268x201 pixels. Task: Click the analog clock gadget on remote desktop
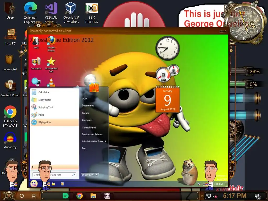pyautogui.click(x=167, y=48)
